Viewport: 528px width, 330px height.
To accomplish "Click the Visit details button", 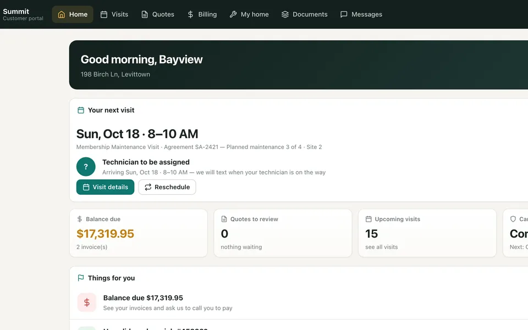I will coord(105,187).
